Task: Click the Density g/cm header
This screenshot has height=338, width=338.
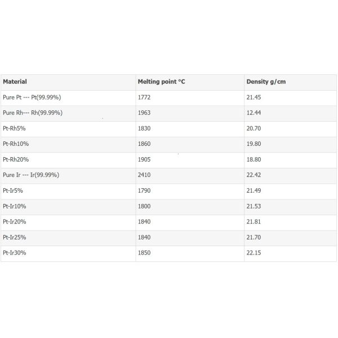Action: pos(266,82)
